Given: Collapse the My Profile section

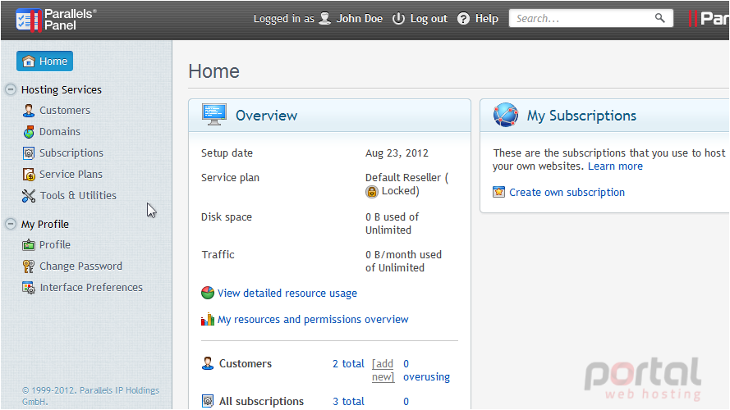Looking at the screenshot, I should point(11,224).
